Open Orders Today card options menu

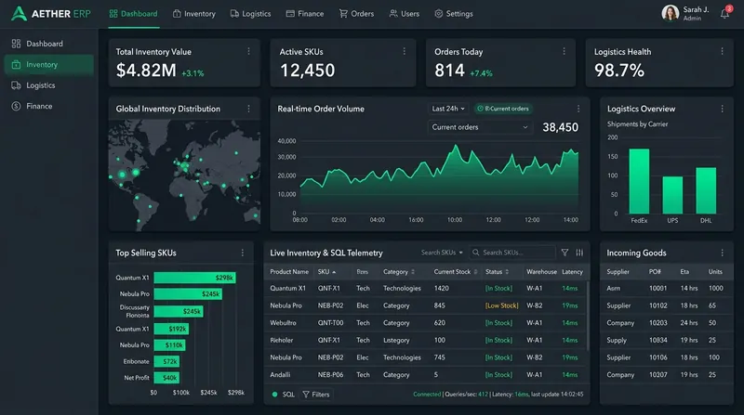pyautogui.click(x=564, y=51)
